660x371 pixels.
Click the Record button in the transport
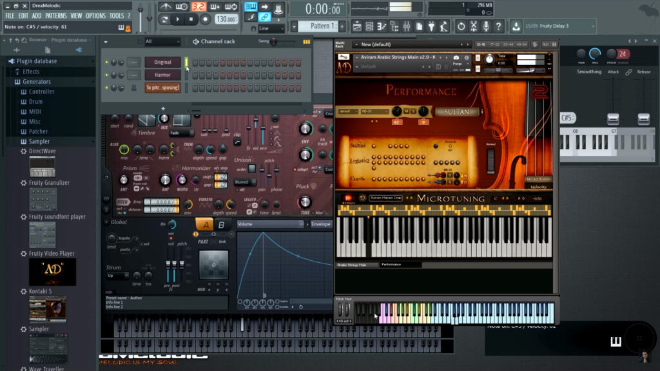205,19
